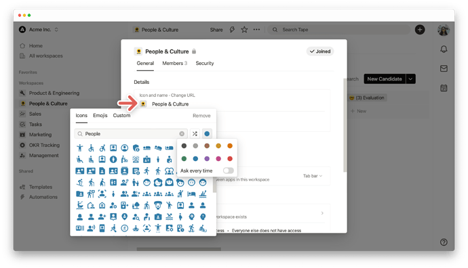The width and height of the screenshot is (468, 268).
Task: Click the Templates icon in sidebar
Action: coord(22,187)
